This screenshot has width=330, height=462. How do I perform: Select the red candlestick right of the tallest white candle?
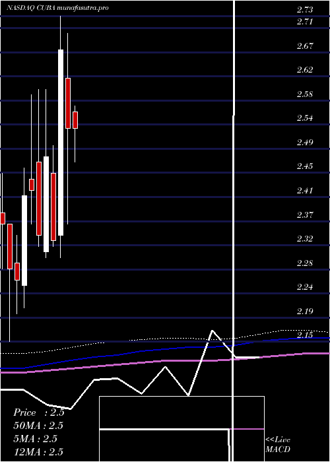(68, 103)
